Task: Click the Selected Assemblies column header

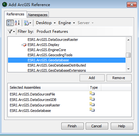Action: click(x=48, y=87)
